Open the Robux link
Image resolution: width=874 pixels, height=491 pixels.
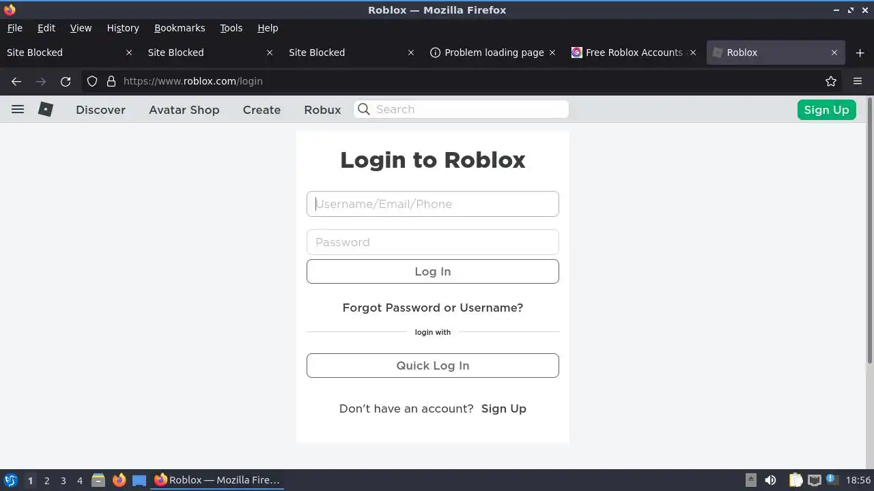pyautogui.click(x=322, y=110)
